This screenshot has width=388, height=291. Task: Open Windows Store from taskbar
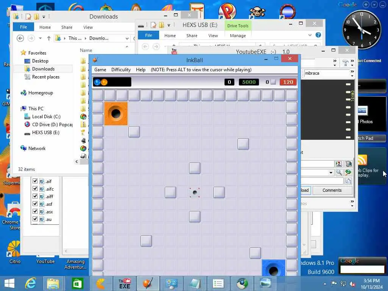click(x=77, y=283)
